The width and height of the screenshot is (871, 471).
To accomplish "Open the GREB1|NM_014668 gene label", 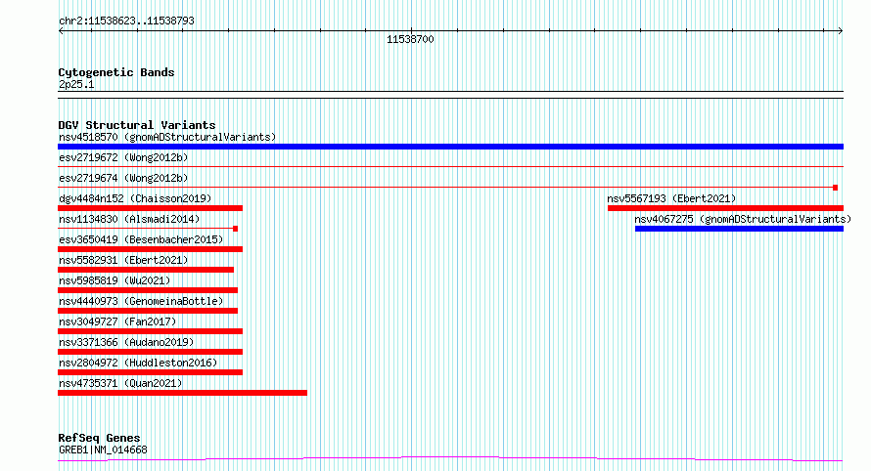I will click(103, 450).
